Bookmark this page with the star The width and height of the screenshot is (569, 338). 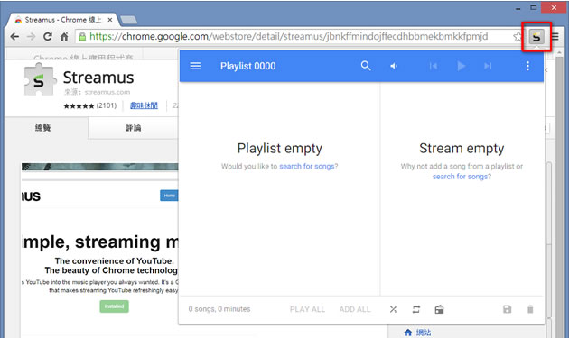518,36
